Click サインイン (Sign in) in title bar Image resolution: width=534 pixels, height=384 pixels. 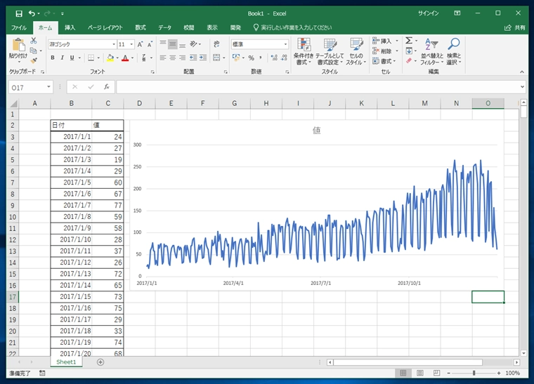coord(428,13)
